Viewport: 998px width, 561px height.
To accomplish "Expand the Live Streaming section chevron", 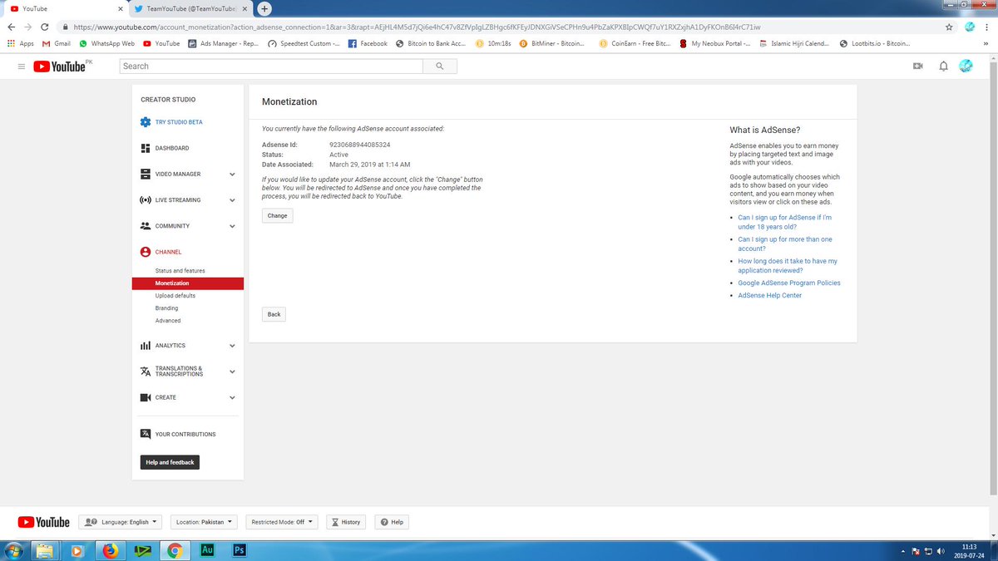I will tap(232, 200).
